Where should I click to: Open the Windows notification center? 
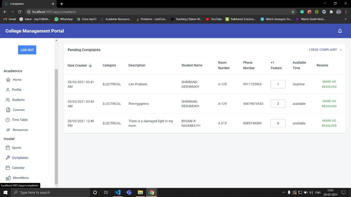[x=343, y=192]
